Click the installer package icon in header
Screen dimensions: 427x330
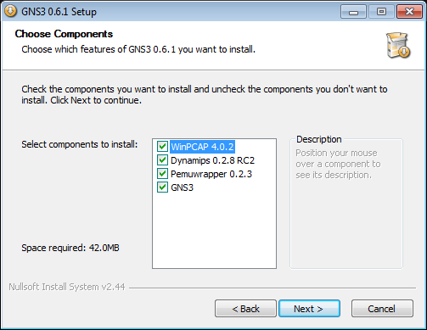[x=398, y=45]
